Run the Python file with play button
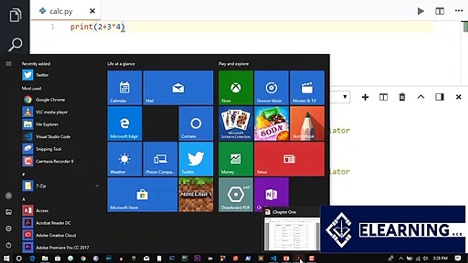The height and width of the screenshot is (263, 468). pyautogui.click(x=421, y=11)
